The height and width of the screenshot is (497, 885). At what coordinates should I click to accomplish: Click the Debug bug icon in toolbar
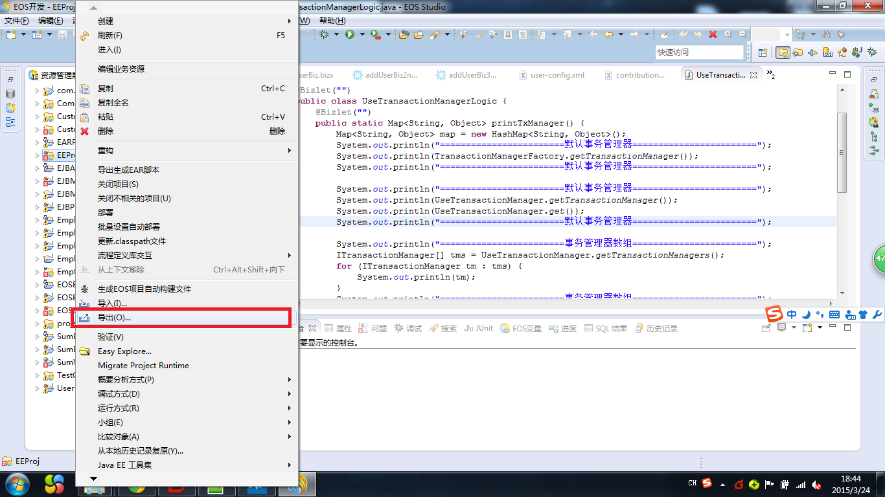pyautogui.click(x=324, y=34)
